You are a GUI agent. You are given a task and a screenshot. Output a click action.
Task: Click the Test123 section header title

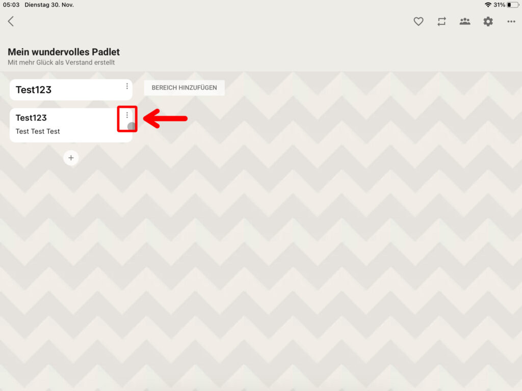click(34, 90)
